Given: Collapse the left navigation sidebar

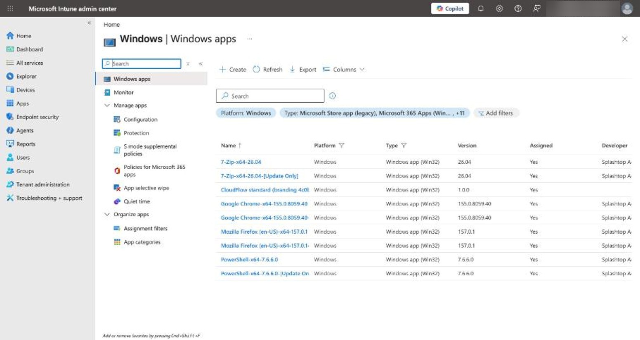Looking at the screenshot, I should click(x=89, y=23).
